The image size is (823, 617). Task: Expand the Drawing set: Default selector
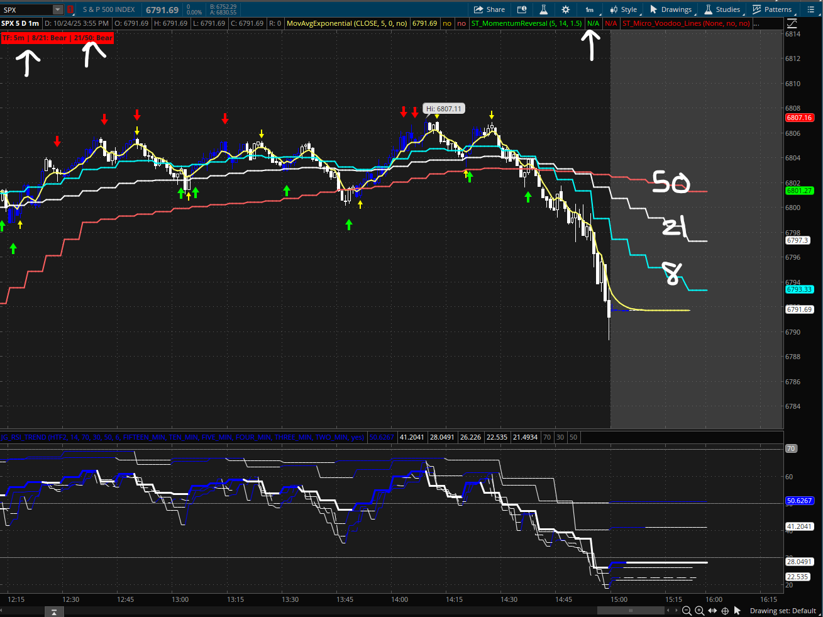(782, 611)
